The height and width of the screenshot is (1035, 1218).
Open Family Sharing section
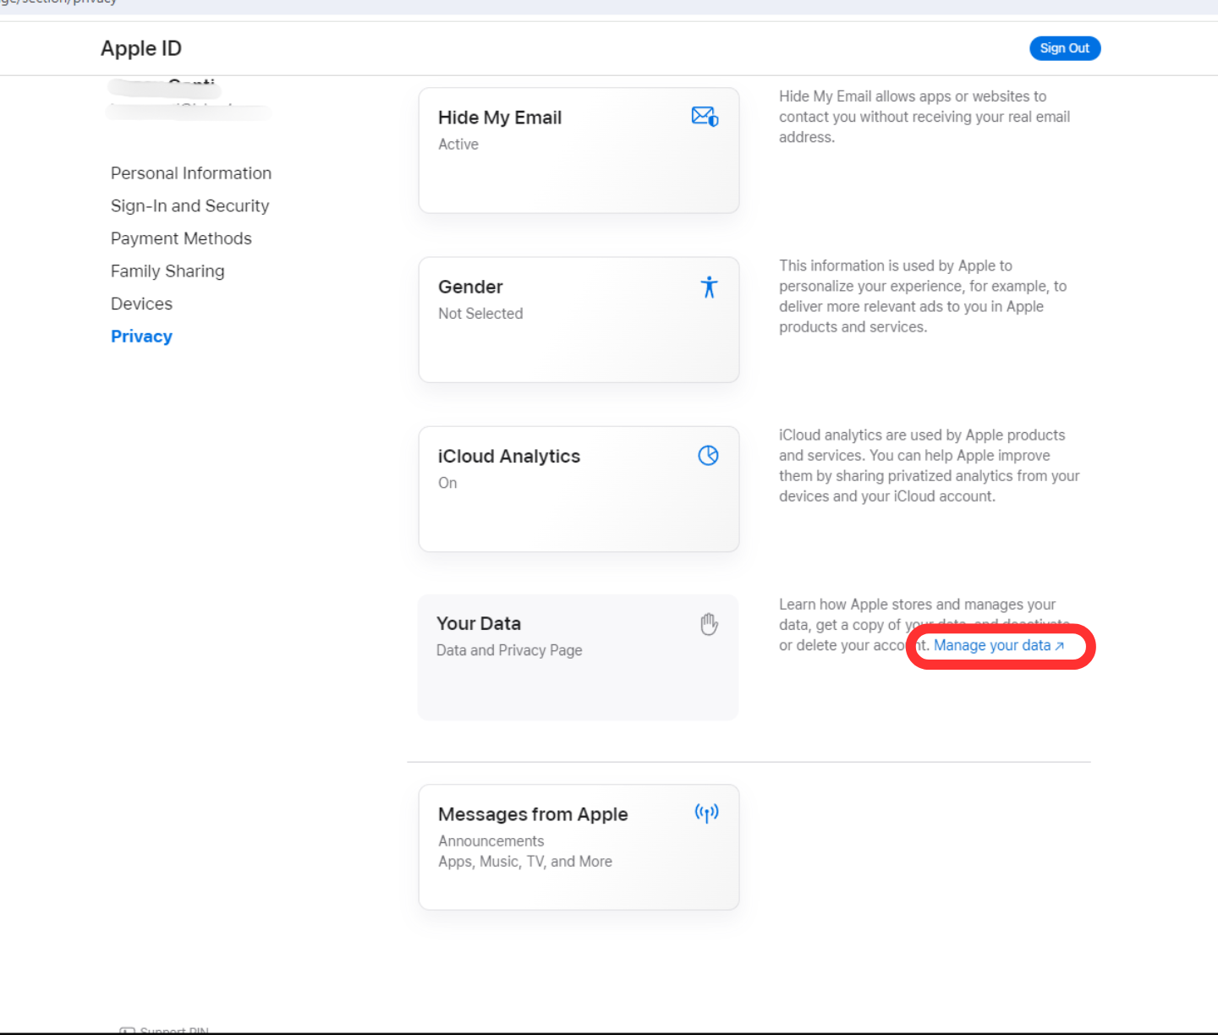(167, 271)
